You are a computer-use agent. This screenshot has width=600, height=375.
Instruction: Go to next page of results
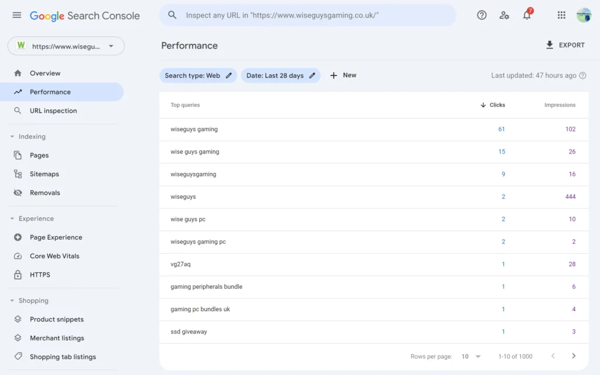click(x=574, y=356)
